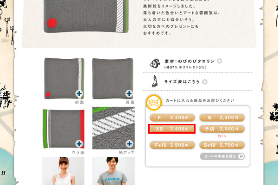
Task: Open the サイズ表はこちら link
Action: pyautogui.click(x=182, y=82)
